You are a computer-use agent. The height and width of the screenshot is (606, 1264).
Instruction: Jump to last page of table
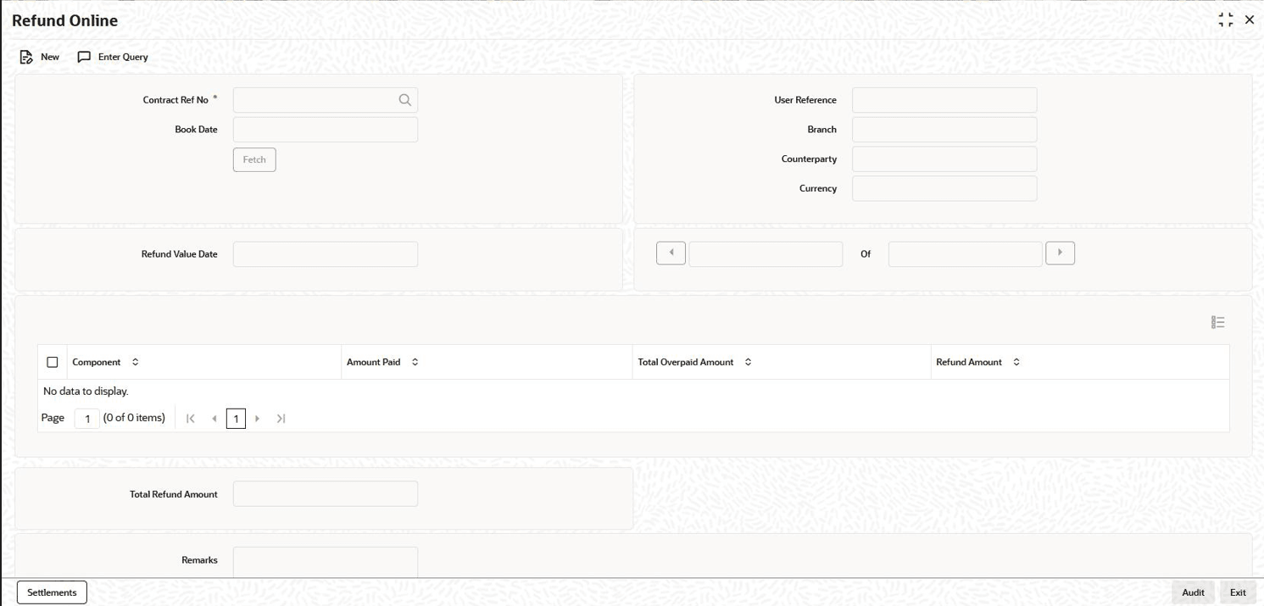pos(281,419)
